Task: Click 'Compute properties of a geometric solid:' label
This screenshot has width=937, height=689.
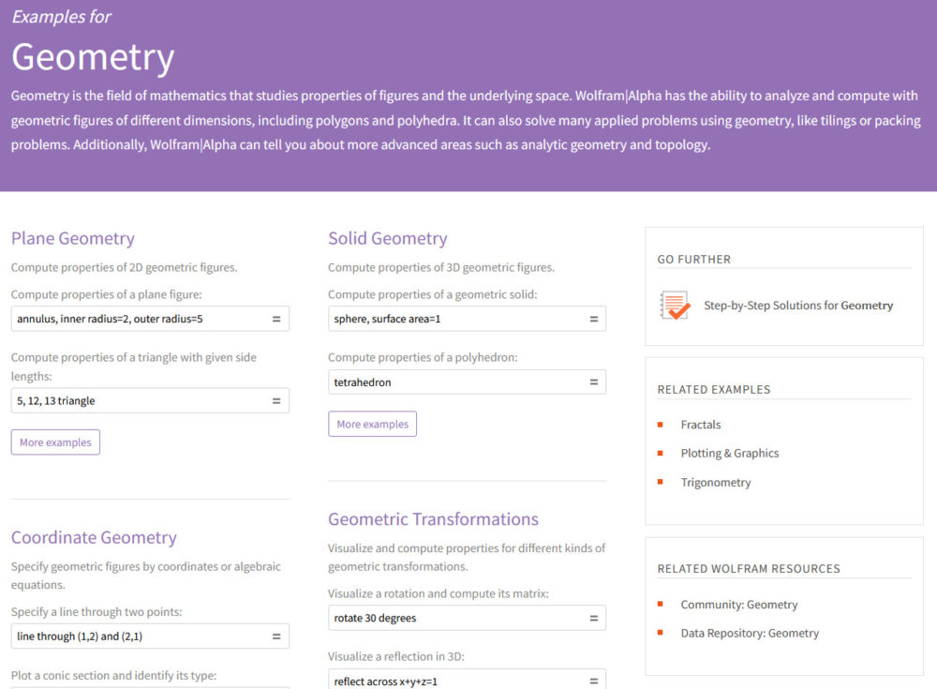Action: [x=433, y=294]
